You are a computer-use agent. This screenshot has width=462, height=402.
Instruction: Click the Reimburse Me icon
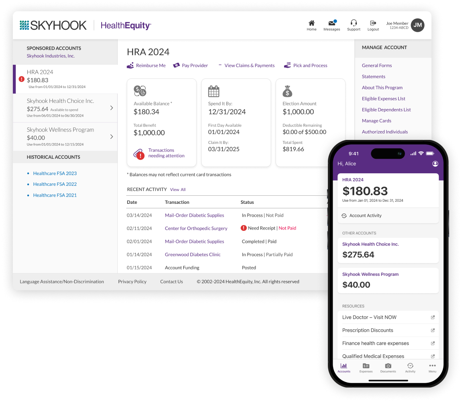tap(130, 66)
